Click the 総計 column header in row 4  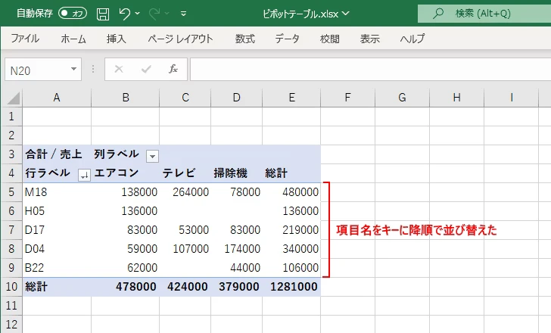pos(291,173)
